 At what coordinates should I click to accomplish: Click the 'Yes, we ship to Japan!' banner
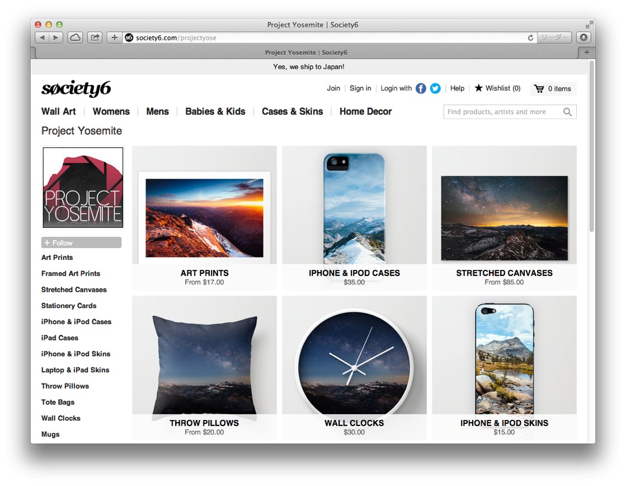[x=309, y=67]
